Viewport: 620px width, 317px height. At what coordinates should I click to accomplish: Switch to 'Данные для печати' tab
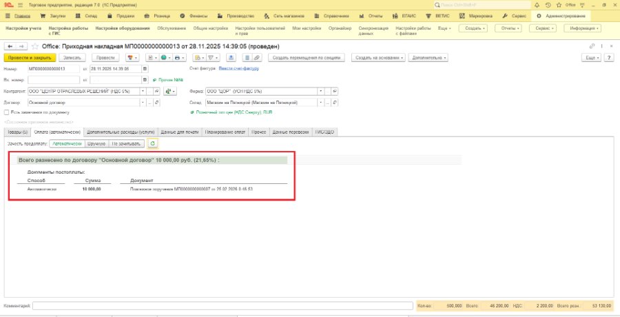click(x=180, y=132)
